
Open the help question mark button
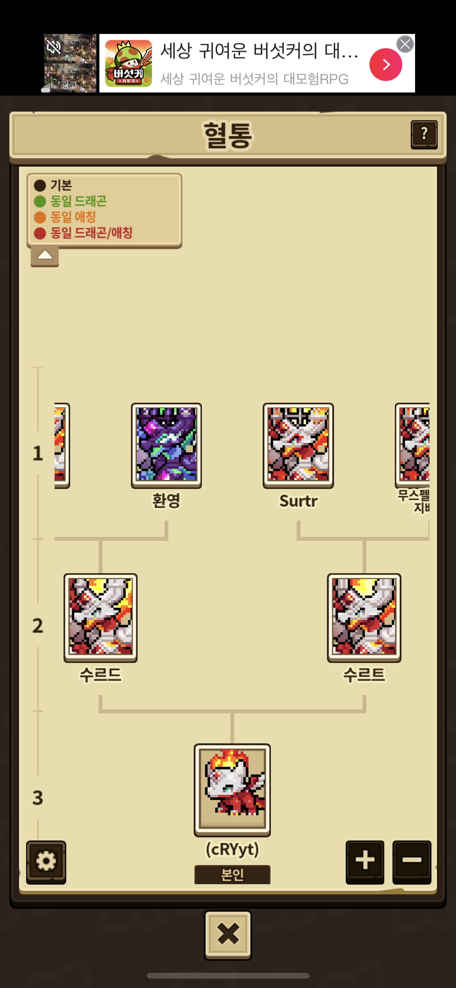coord(424,135)
